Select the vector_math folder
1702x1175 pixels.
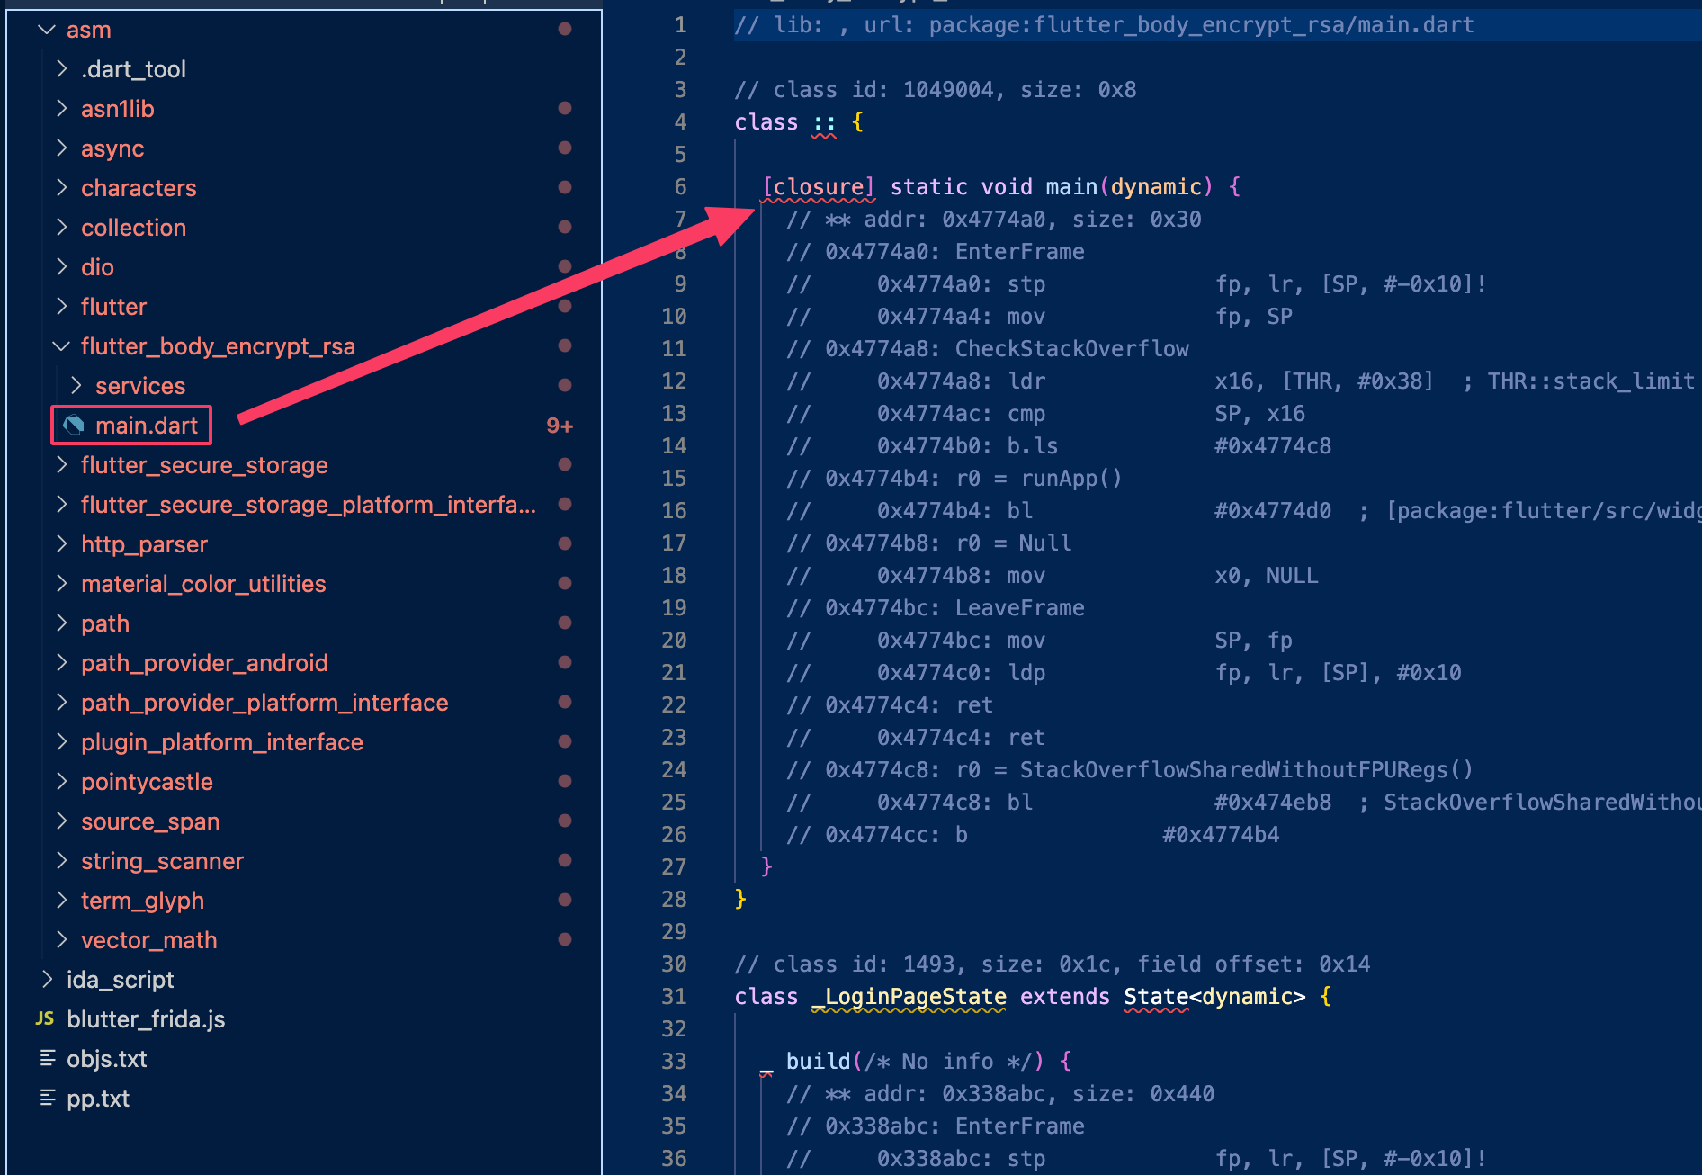pyautogui.click(x=149, y=940)
